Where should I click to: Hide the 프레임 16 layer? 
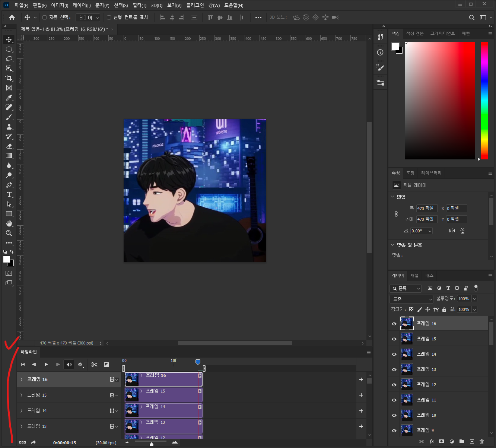[x=394, y=324]
